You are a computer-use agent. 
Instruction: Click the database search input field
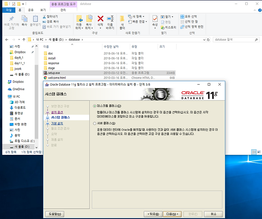pyautogui.click(x=234, y=40)
